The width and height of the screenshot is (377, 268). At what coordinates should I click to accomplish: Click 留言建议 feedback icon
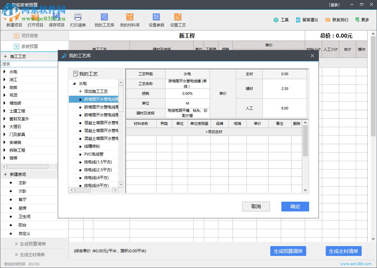click(x=307, y=20)
